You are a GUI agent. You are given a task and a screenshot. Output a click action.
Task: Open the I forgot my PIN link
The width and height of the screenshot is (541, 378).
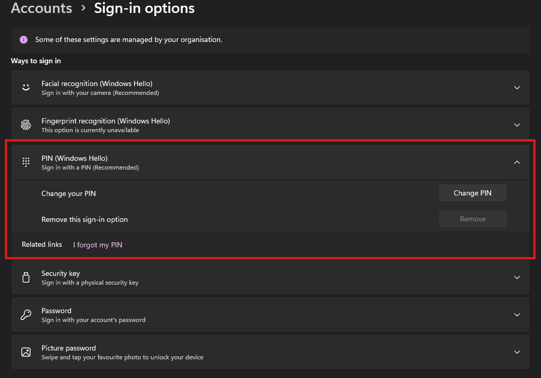point(98,245)
